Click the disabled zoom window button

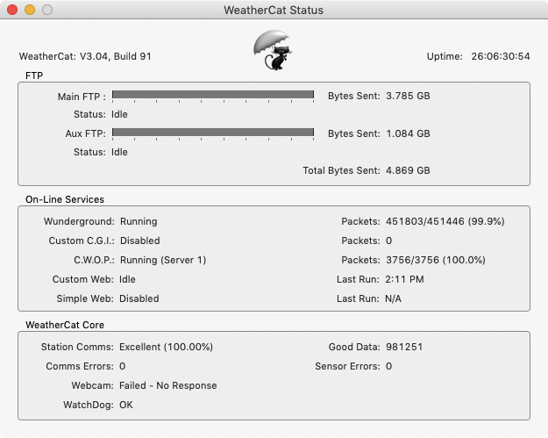click(x=47, y=10)
